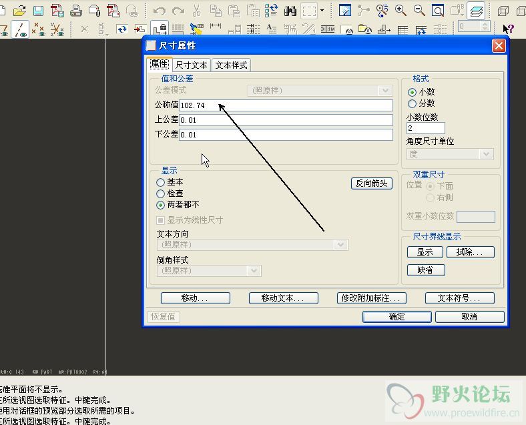Click the redo arrow icon
Image resolution: width=526 pixels, height=425 pixels.
[178, 11]
